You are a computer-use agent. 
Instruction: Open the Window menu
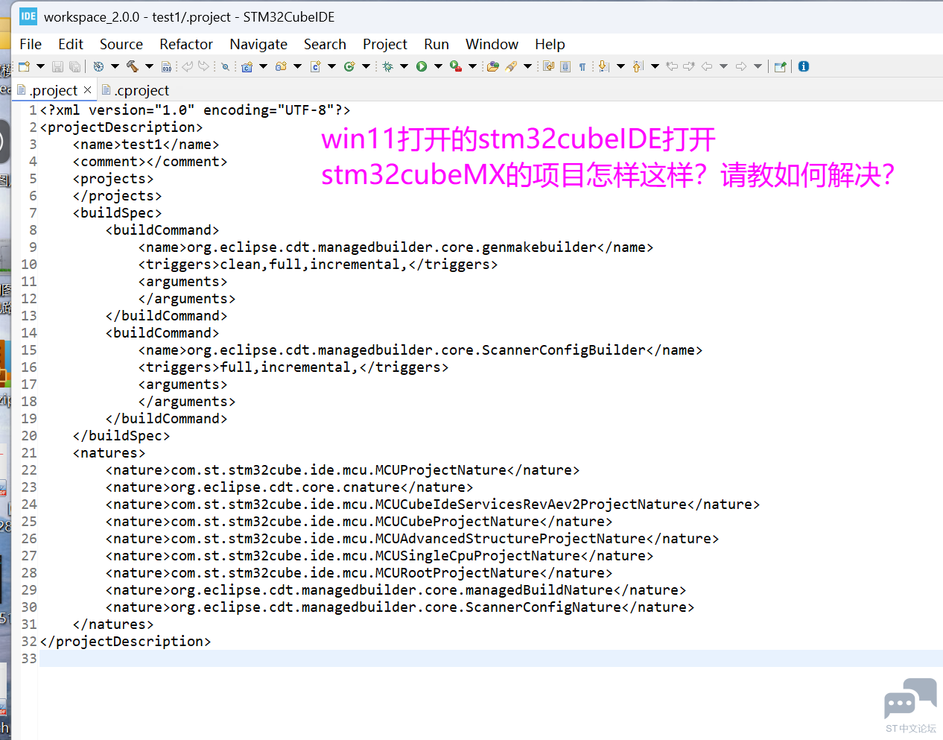492,44
